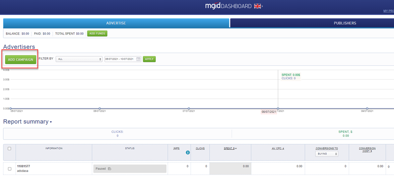The width and height of the screenshot is (394, 188).
Task: Click the blue info icon under IMPS
Action: [x=188, y=152]
